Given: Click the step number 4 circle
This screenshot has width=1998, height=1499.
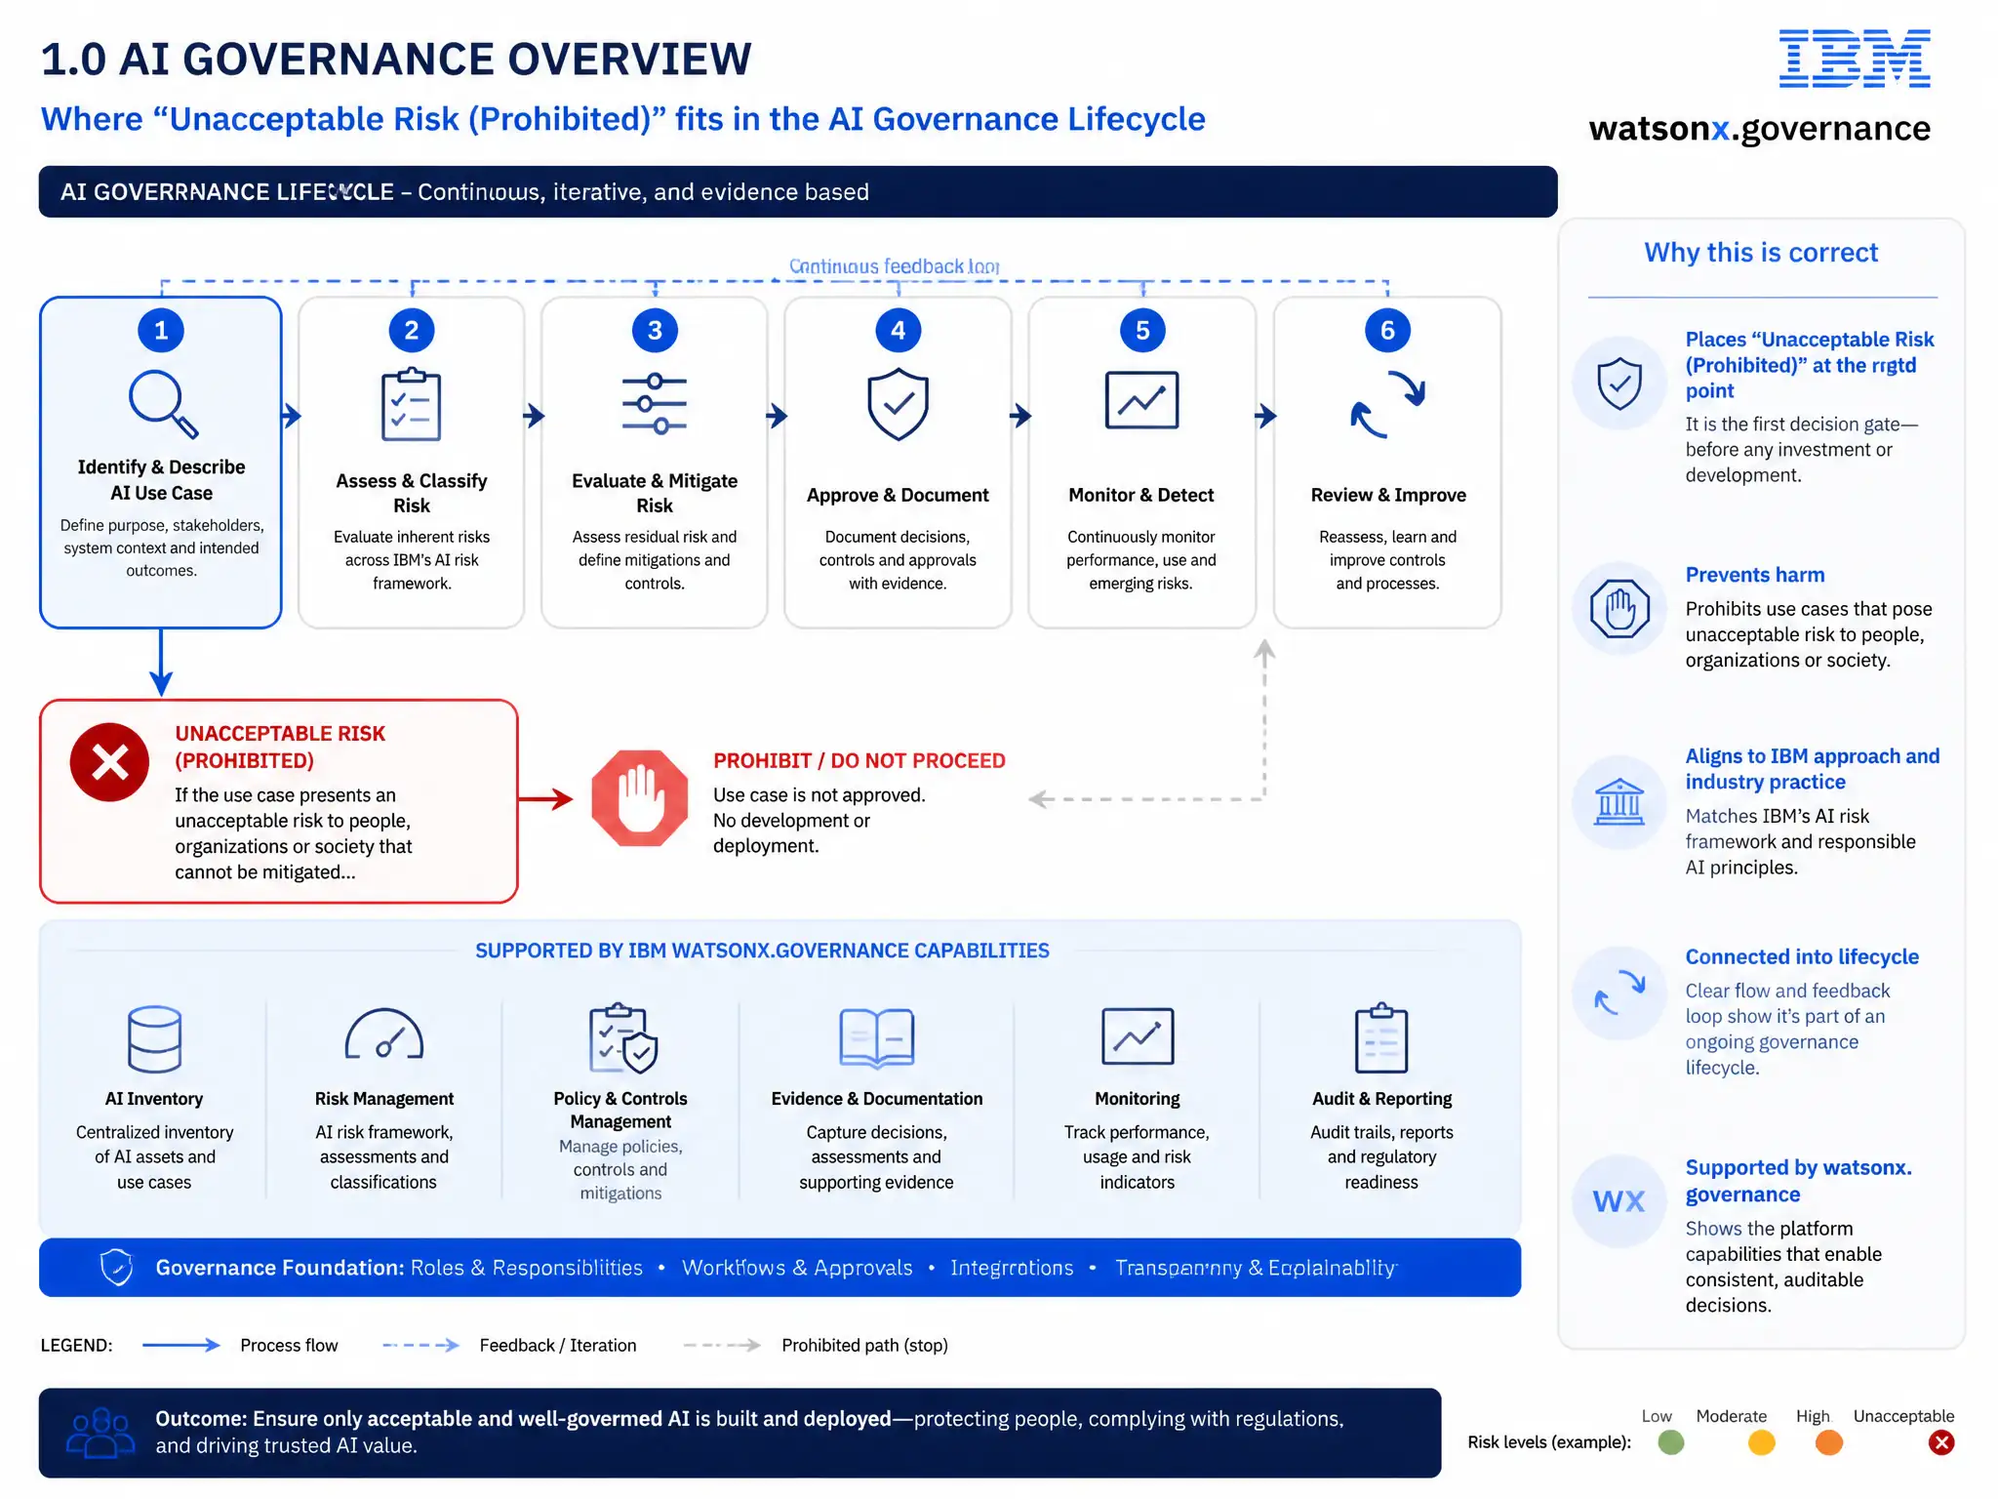Looking at the screenshot, I should tap(898, 330).
